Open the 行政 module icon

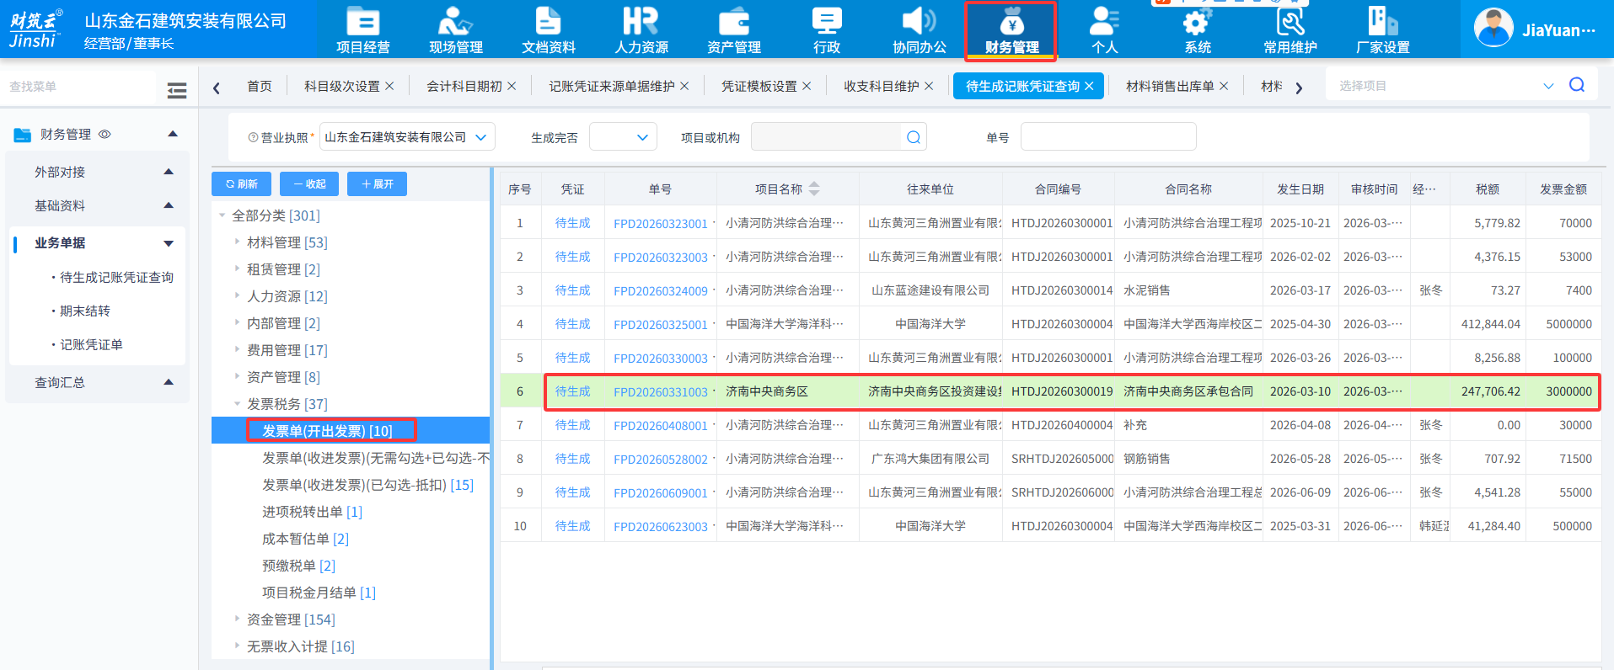[826, 30]
